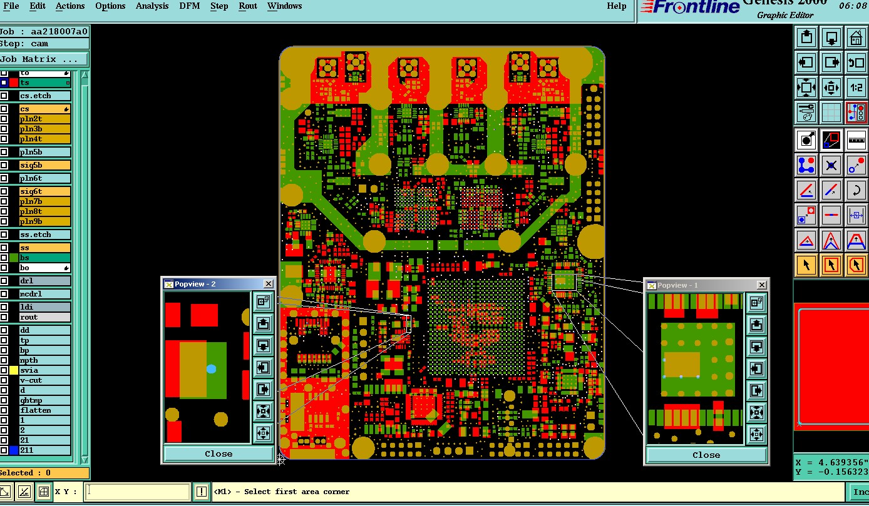Select the polygon area pointer select tool

point(856,265)
